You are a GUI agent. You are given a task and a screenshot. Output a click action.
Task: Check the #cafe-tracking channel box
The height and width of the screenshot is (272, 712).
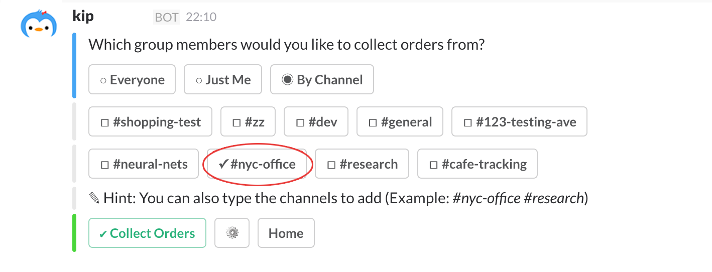point(477,164)
